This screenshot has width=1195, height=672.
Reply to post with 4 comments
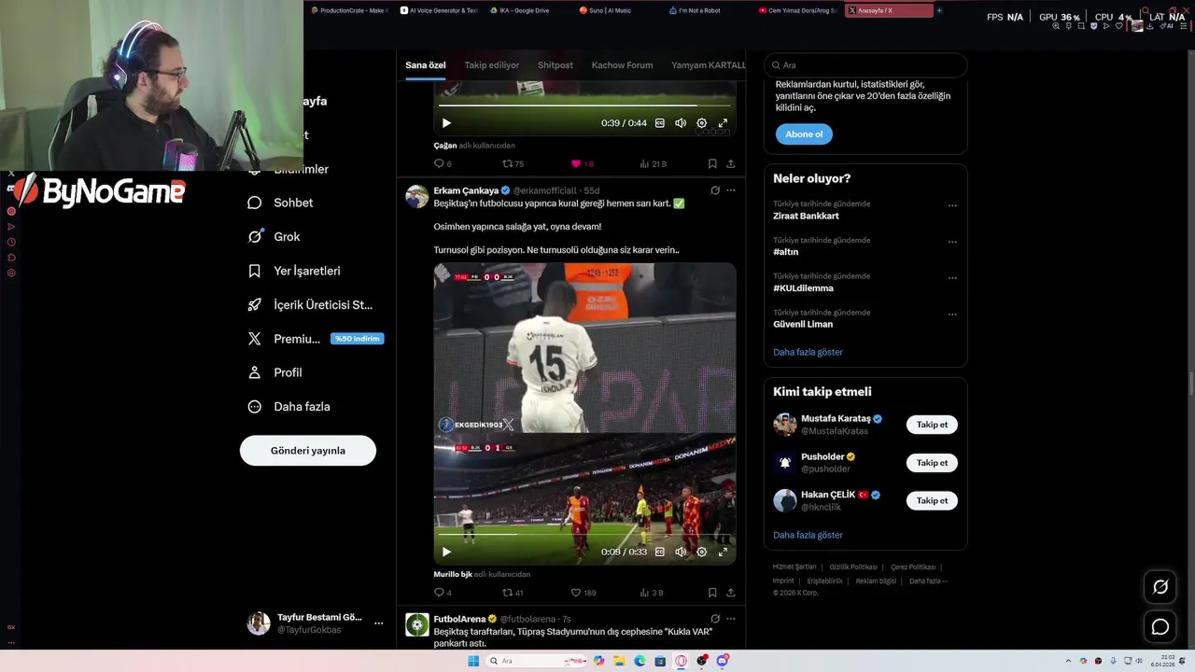pyautogui.click(x=443, y=593)
